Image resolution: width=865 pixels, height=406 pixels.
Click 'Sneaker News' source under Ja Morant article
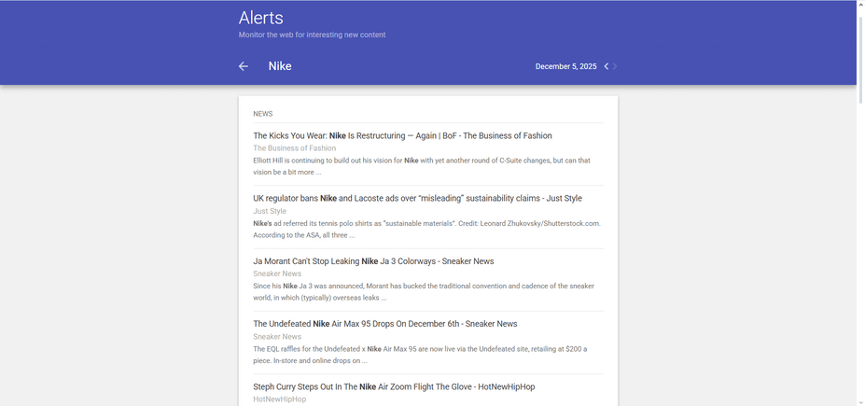[277, 273]
